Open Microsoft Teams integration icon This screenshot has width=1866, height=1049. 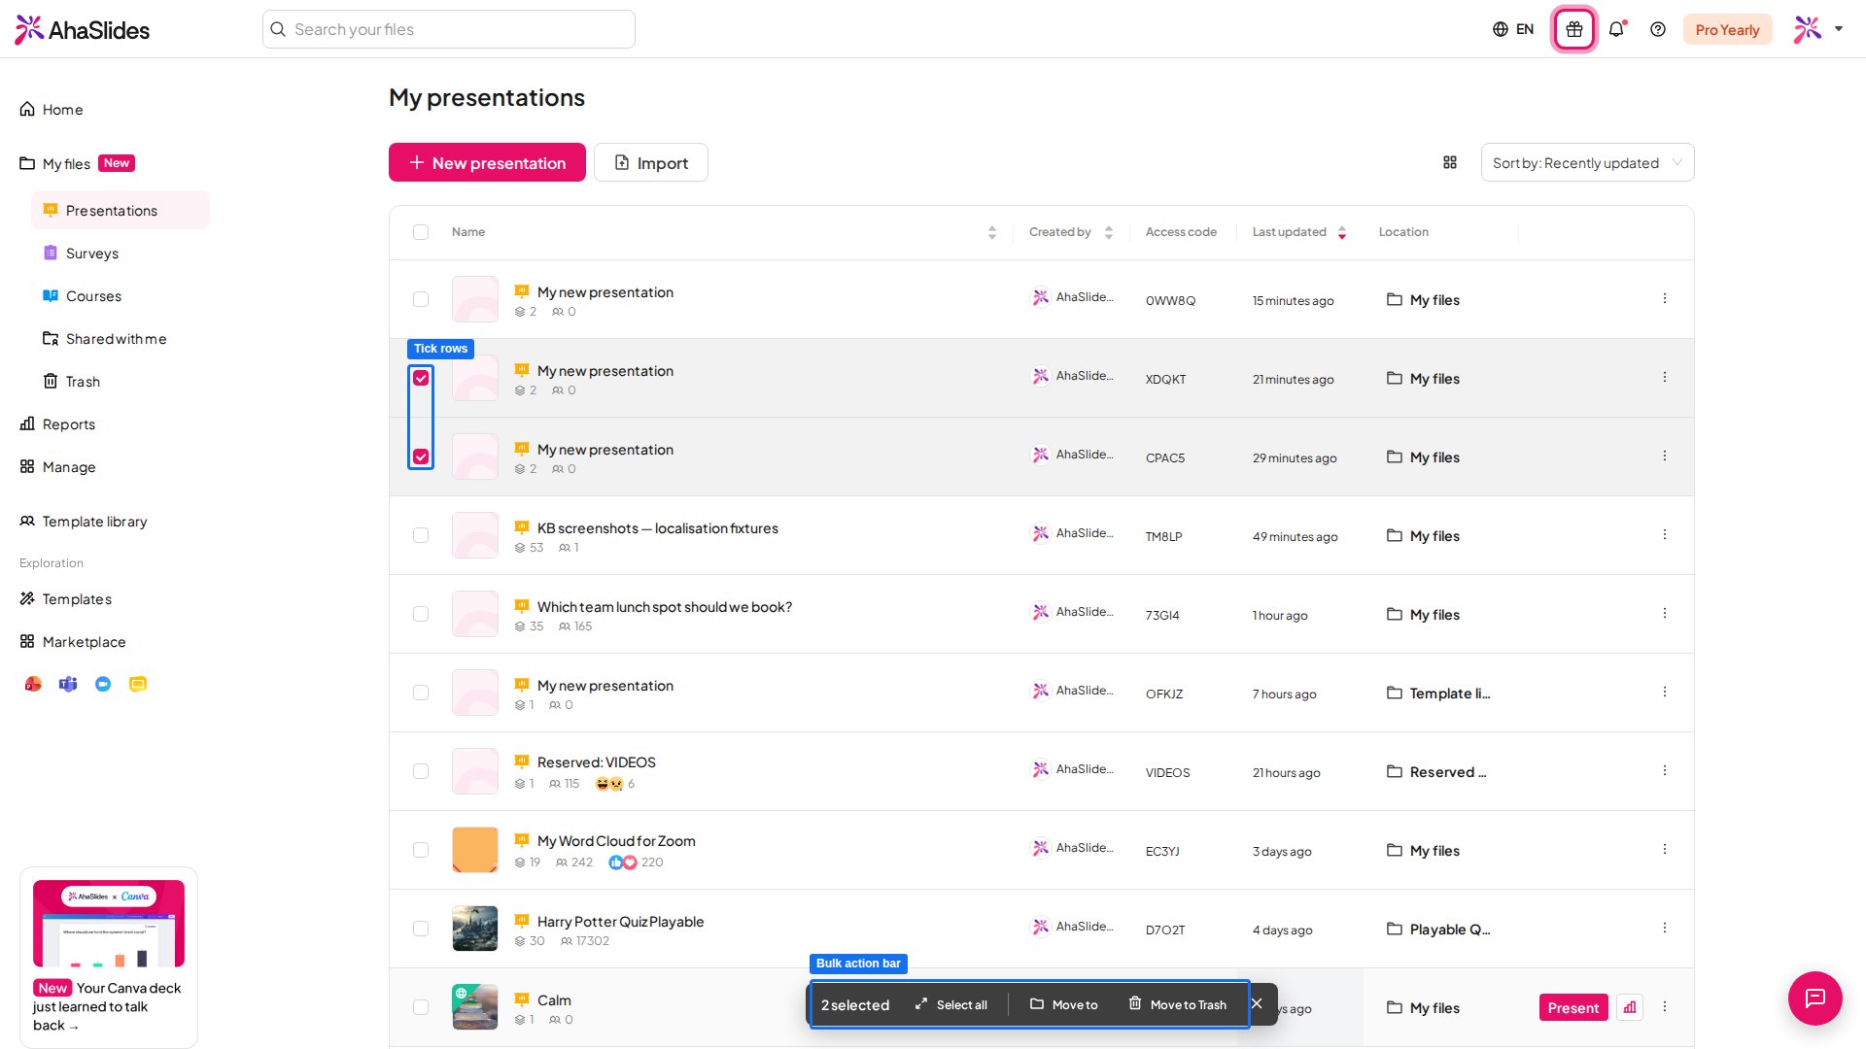coord(68,684)
